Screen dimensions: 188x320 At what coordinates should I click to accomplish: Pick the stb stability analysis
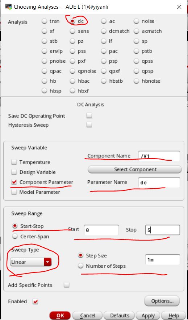[x=45, y=41]
